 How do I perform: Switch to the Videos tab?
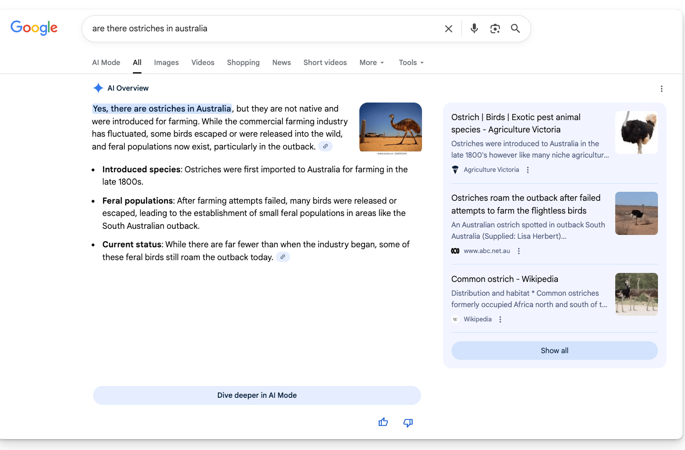203,63
